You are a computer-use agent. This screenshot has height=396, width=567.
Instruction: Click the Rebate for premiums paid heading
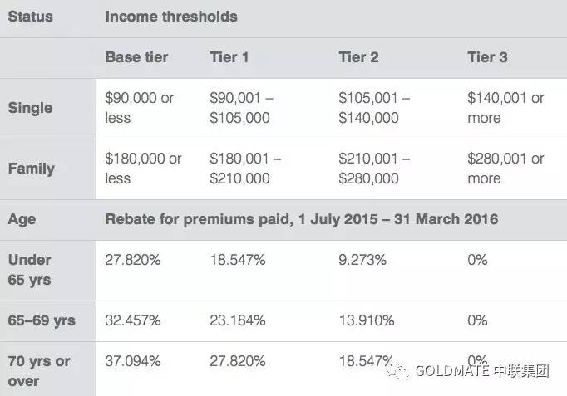click(x=302, y=219)
